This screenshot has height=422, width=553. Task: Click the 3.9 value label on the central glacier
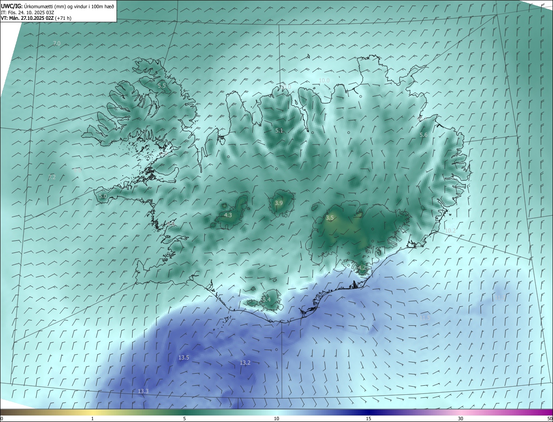click(x=279, y=203)
